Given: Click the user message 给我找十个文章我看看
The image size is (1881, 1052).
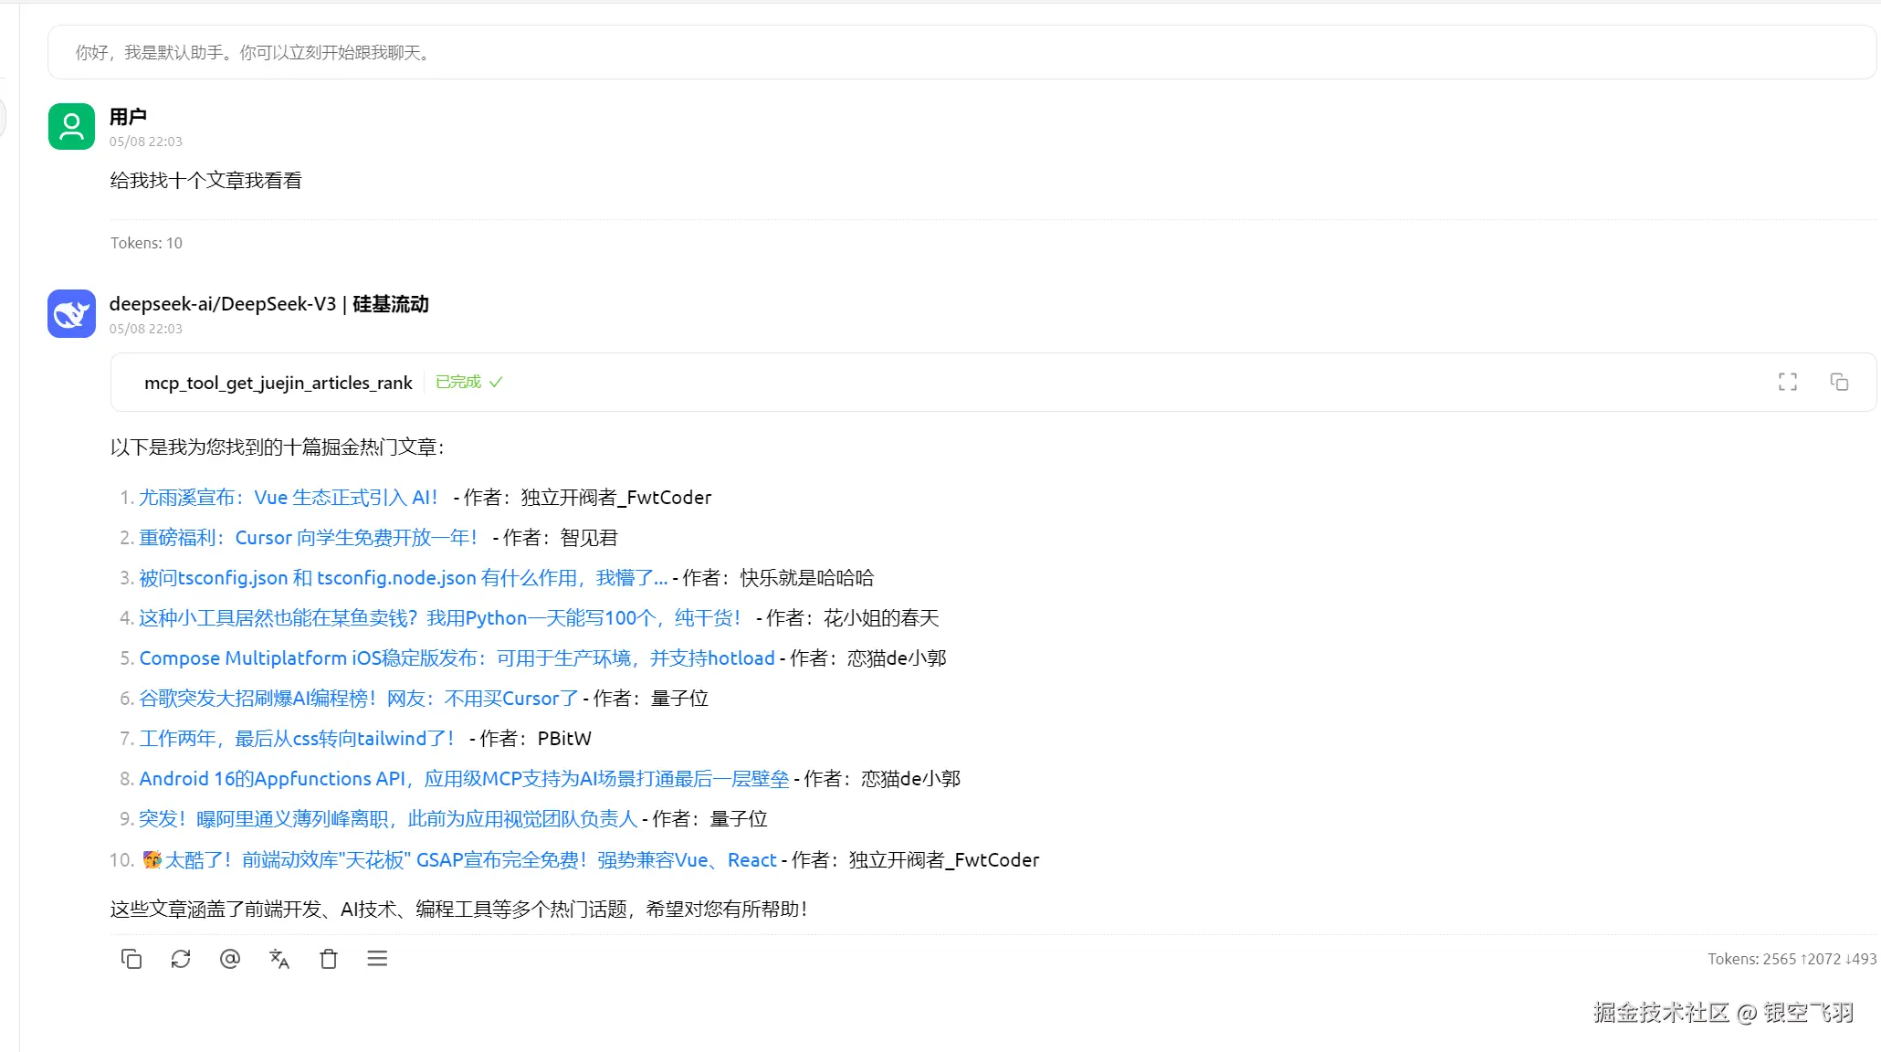Looking at the screenshot, I should (206, 181).
